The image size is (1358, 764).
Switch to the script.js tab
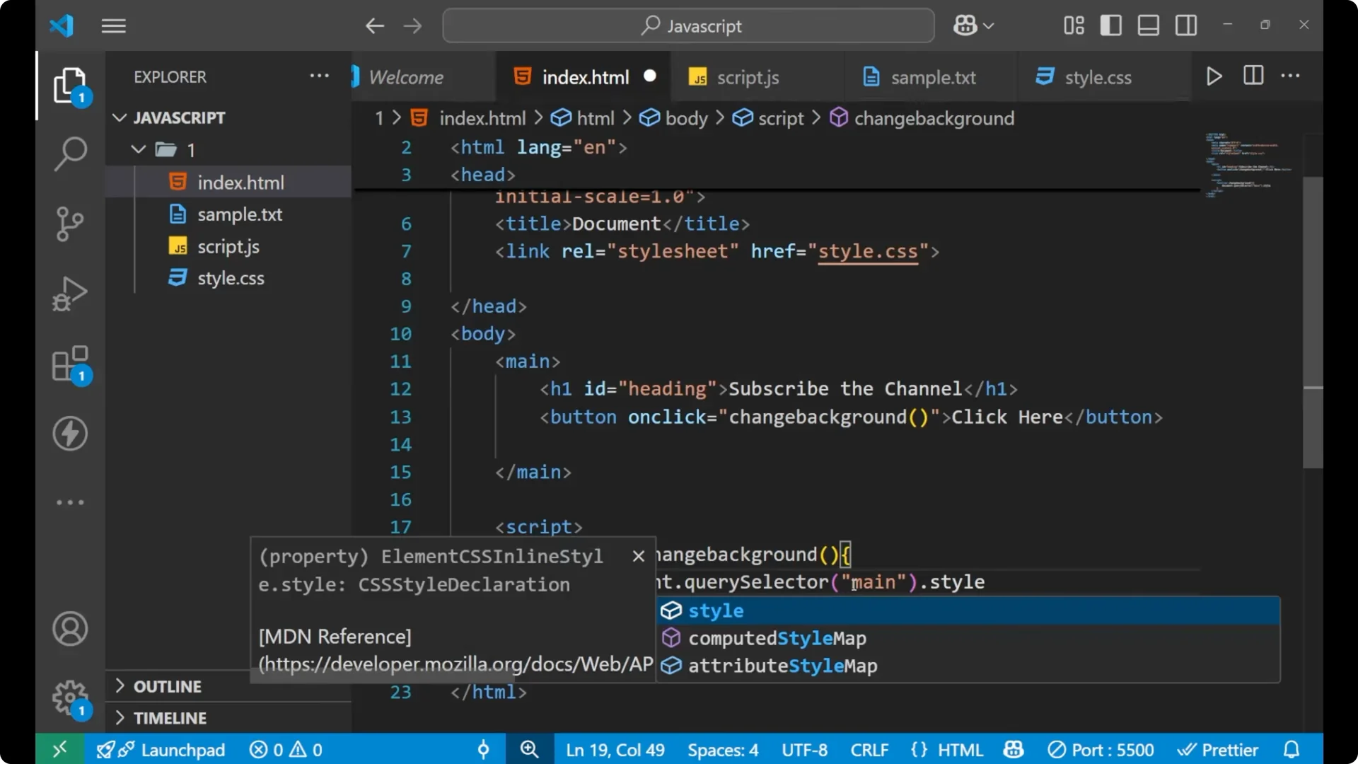pos(746,77)
